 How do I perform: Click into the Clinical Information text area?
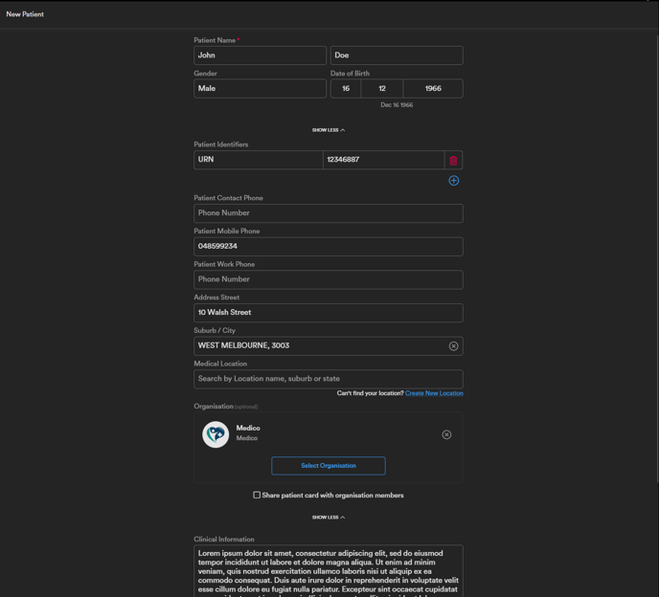click(329, 571)
